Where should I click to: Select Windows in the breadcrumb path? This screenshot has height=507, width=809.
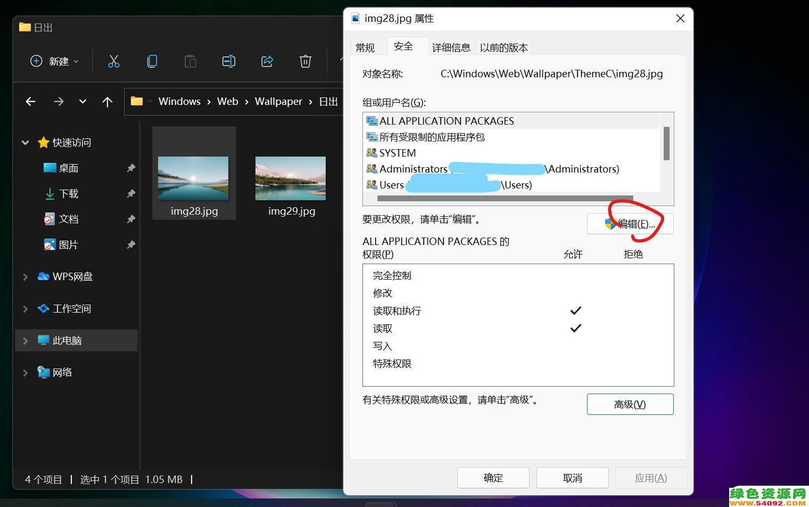(179, 101)
